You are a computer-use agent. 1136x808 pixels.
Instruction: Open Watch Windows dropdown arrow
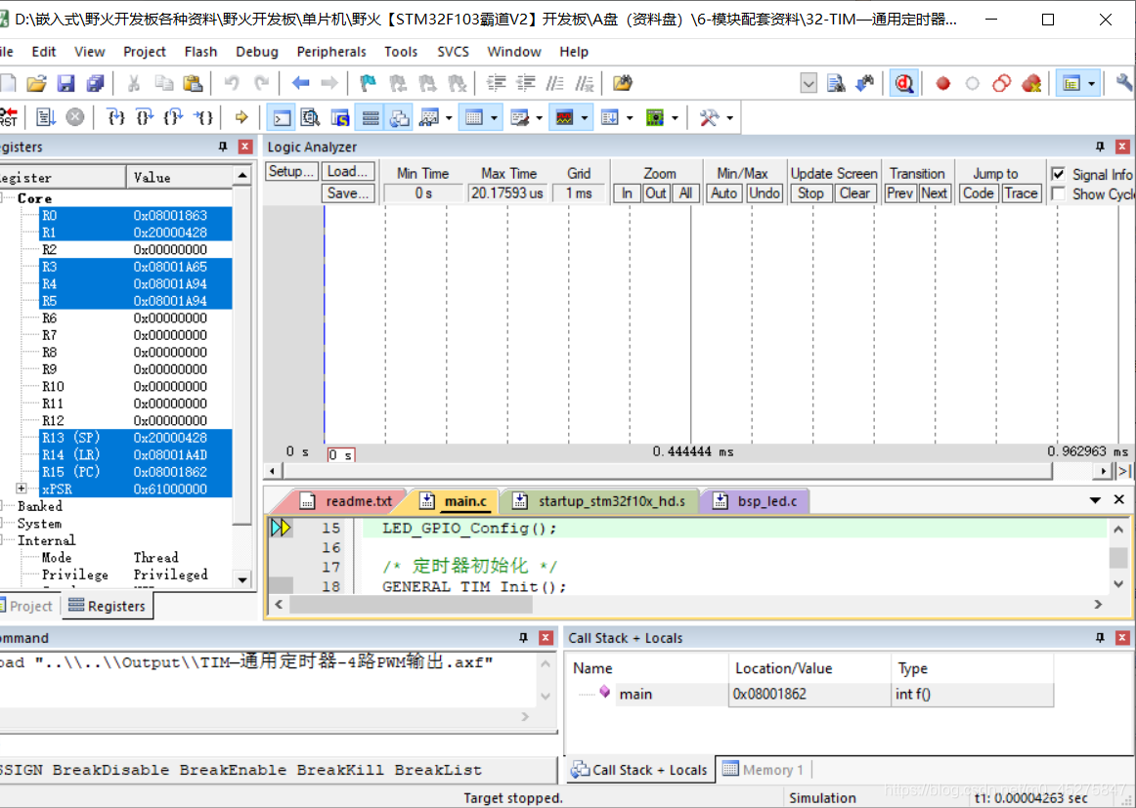click(449, 117)
